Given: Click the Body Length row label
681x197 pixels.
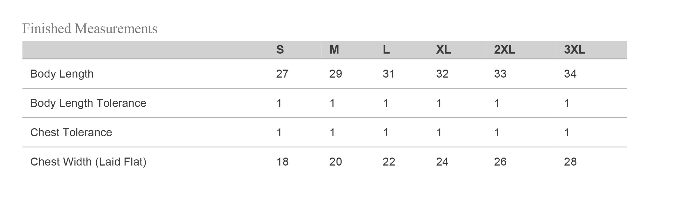Looking at the screenshot, I should point(62,74).
